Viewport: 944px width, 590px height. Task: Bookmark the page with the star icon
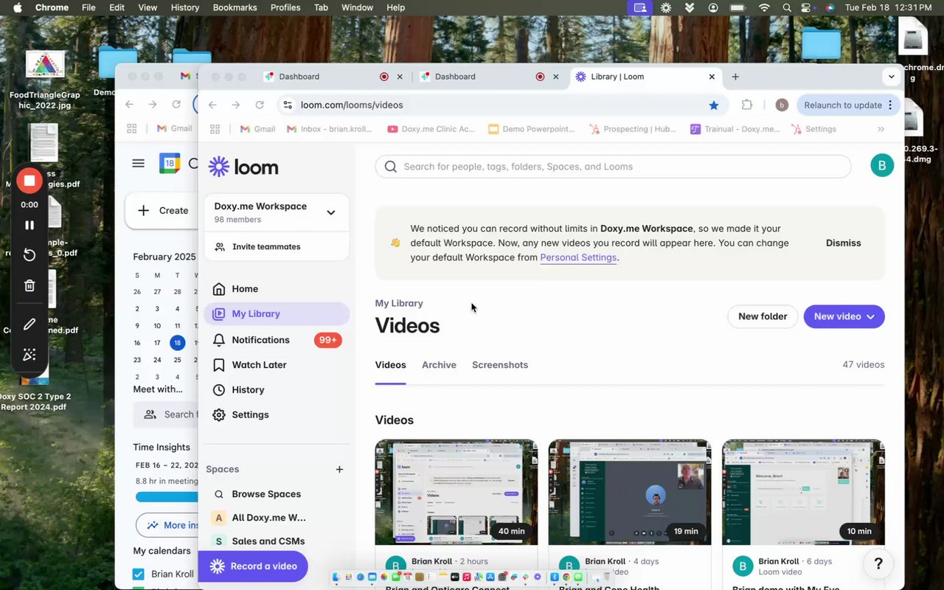tap(714, 105)
